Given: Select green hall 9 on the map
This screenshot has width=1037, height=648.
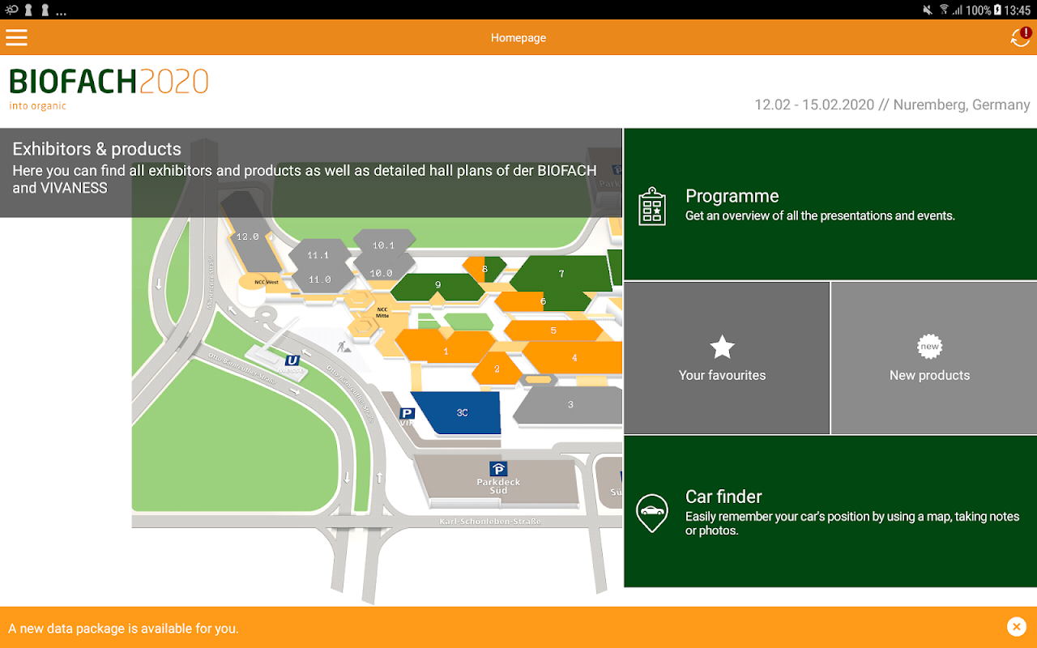Looking at the screenshot, I should 437,286.
